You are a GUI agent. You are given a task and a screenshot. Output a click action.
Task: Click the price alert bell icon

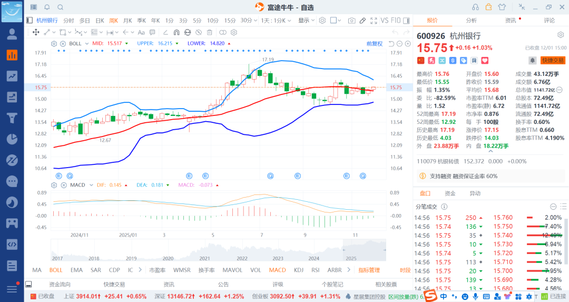(532, 61)
